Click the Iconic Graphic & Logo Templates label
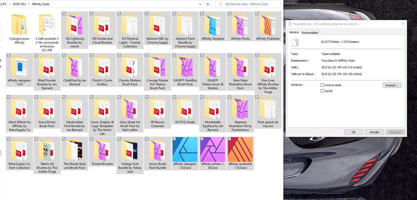This screenshot has width=417, height=200. (102, 128)
